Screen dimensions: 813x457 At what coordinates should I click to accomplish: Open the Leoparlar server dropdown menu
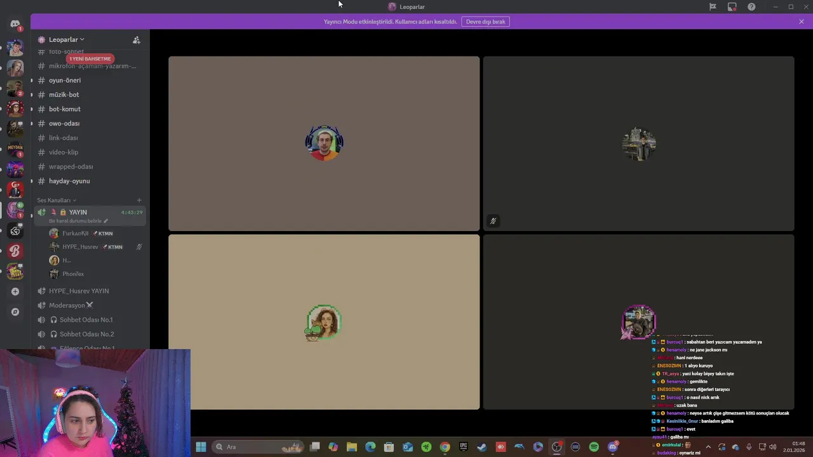coord(66,39)
